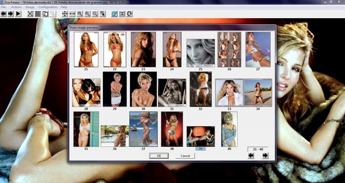The width and height of the screenshot is (345, 183).
Task: Open the File menu
Action: tap(3, 7)
